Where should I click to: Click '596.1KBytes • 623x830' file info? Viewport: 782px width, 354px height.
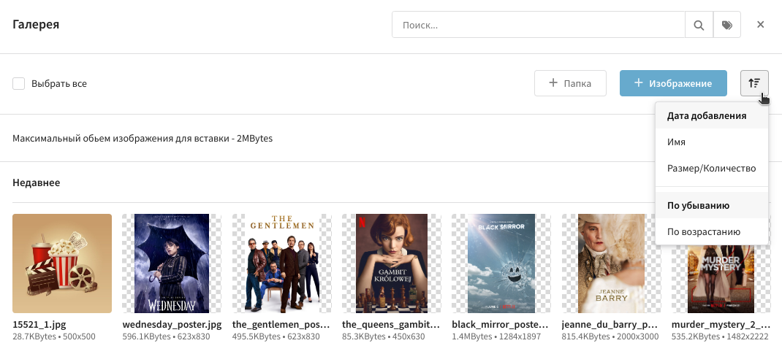pyautogui.click(x=166, y=336)
